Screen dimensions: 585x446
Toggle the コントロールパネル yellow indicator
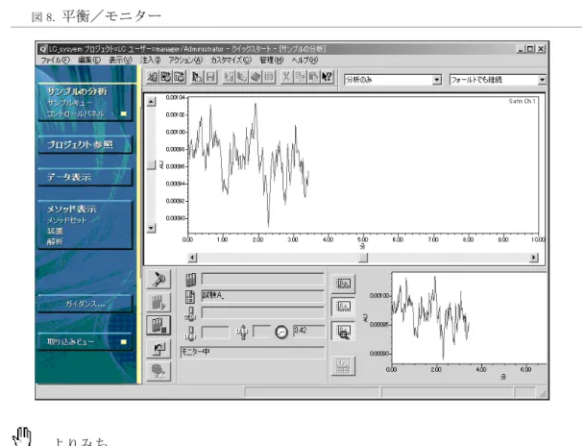pos(124,113)
